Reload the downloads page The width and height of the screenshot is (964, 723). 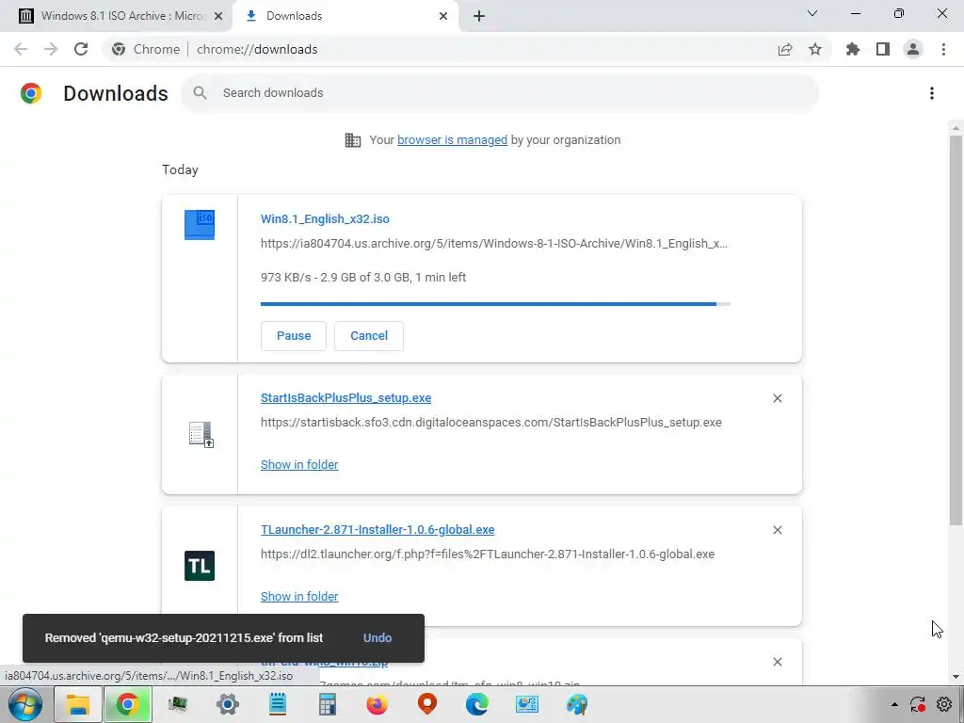coord(81,49)
